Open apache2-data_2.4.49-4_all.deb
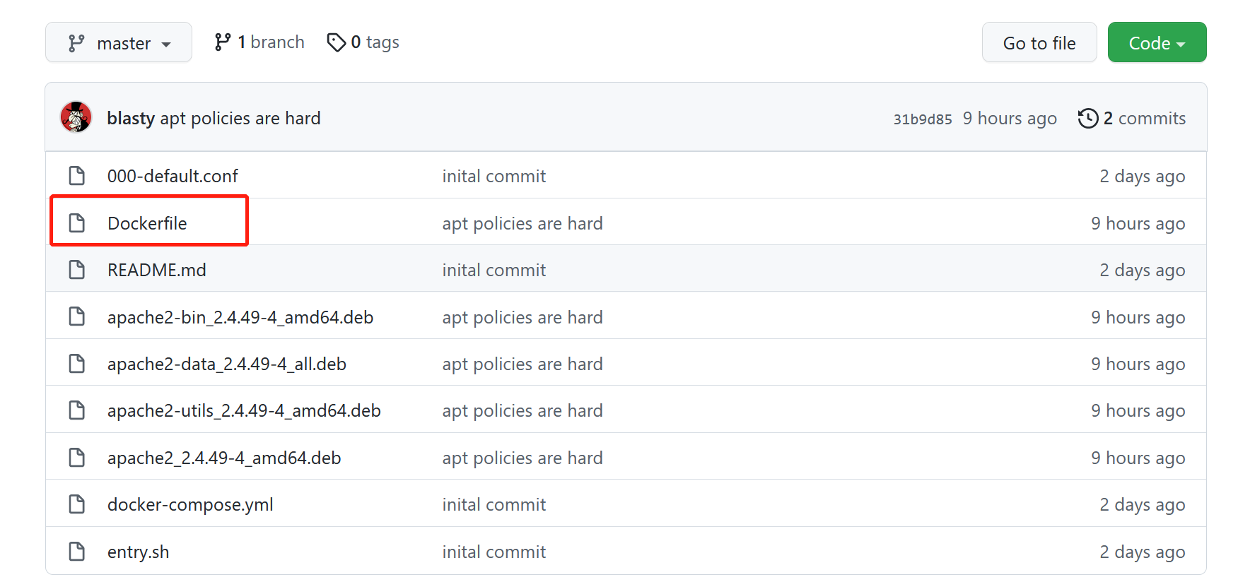 click(227, 364)
